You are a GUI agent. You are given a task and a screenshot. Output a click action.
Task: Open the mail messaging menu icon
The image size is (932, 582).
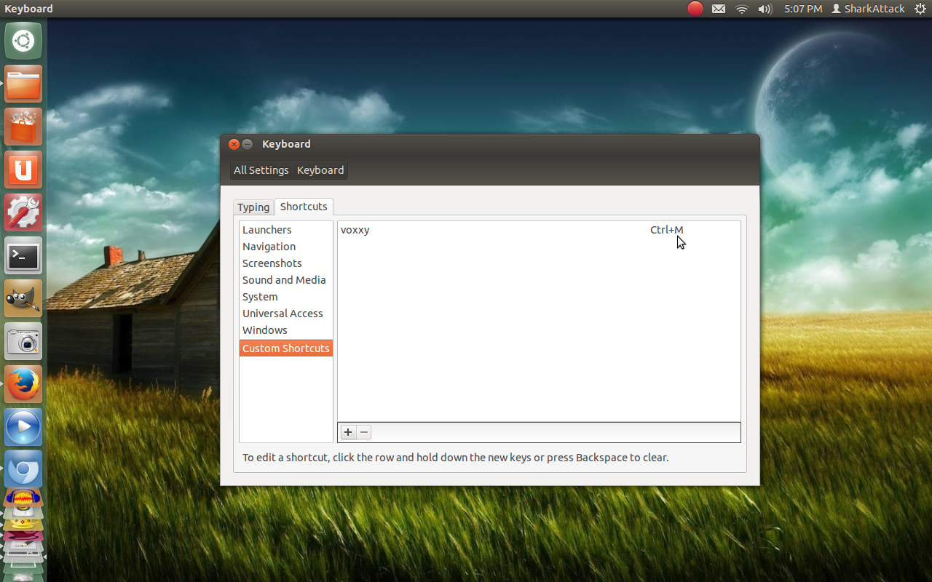(719, 9)
